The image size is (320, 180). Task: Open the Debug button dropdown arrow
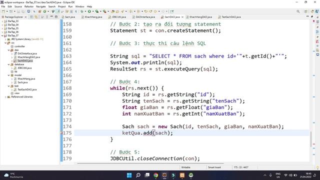tap(85, 11)
